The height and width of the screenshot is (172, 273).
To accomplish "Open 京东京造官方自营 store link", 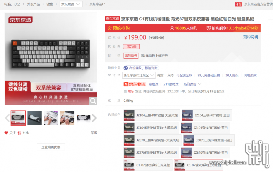I will (x=259, y=4).
